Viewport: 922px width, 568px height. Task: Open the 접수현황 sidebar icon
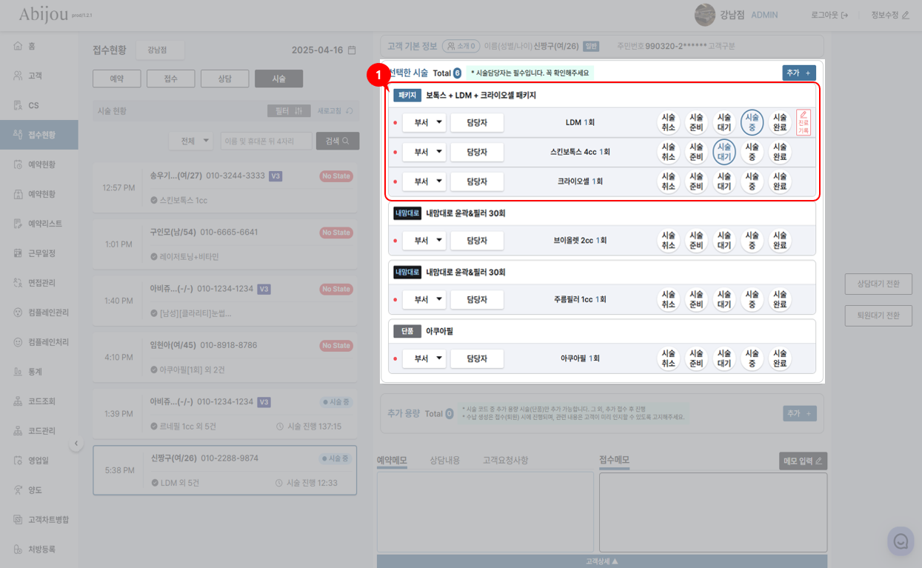point(18,135)
